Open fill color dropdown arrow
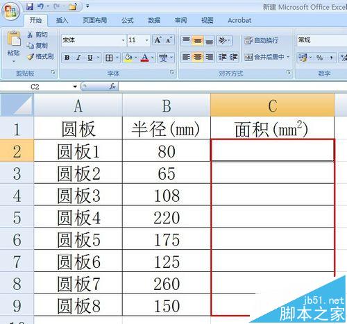This screenshot has width=347, height=324. 136,58
